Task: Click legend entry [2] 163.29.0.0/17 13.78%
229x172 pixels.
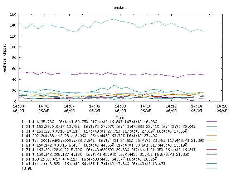Action: 109,126
